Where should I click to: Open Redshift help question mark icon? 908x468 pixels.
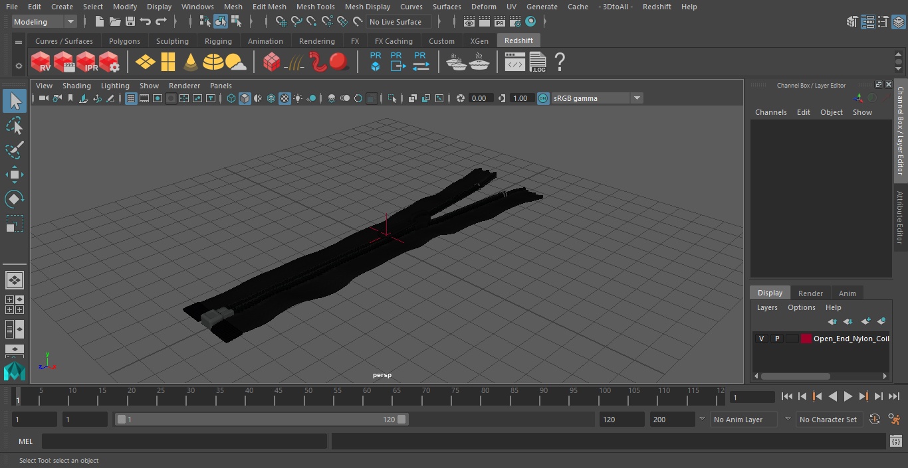click(x=560, y=62)
